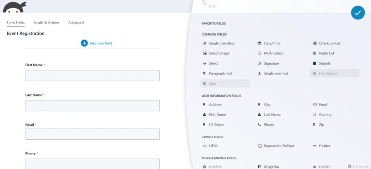
Task: Add the Select dropdown field
Action: (210, 63)
